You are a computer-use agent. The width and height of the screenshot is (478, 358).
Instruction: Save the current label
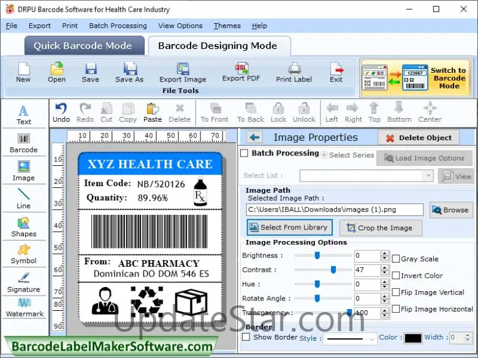pyautogui.click(x=91, y=72)
